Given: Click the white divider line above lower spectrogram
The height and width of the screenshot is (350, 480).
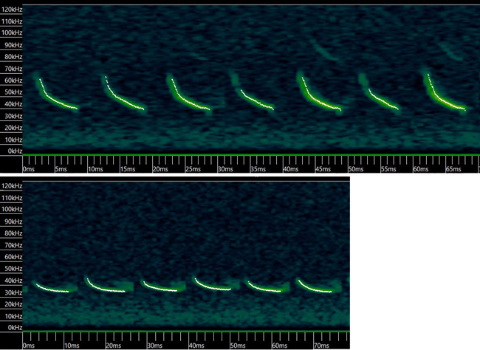Looking at the screenshot, I should [x=175, y=178].
